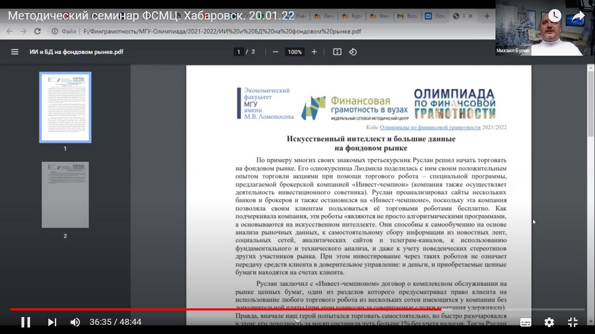Click the heading 'Искусственный интеллект и большие данные'
The width and height of the screenshot is (595, 334).
371,139
